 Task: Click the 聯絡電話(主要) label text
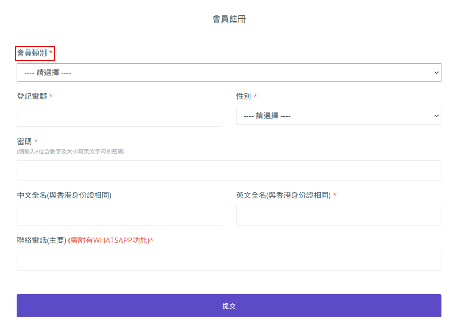42,240
